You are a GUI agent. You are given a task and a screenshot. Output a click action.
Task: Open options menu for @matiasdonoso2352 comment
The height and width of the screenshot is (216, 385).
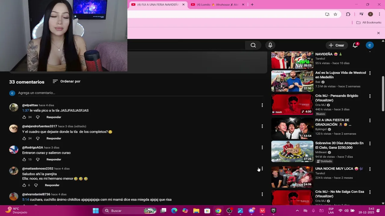pos(262,169)
